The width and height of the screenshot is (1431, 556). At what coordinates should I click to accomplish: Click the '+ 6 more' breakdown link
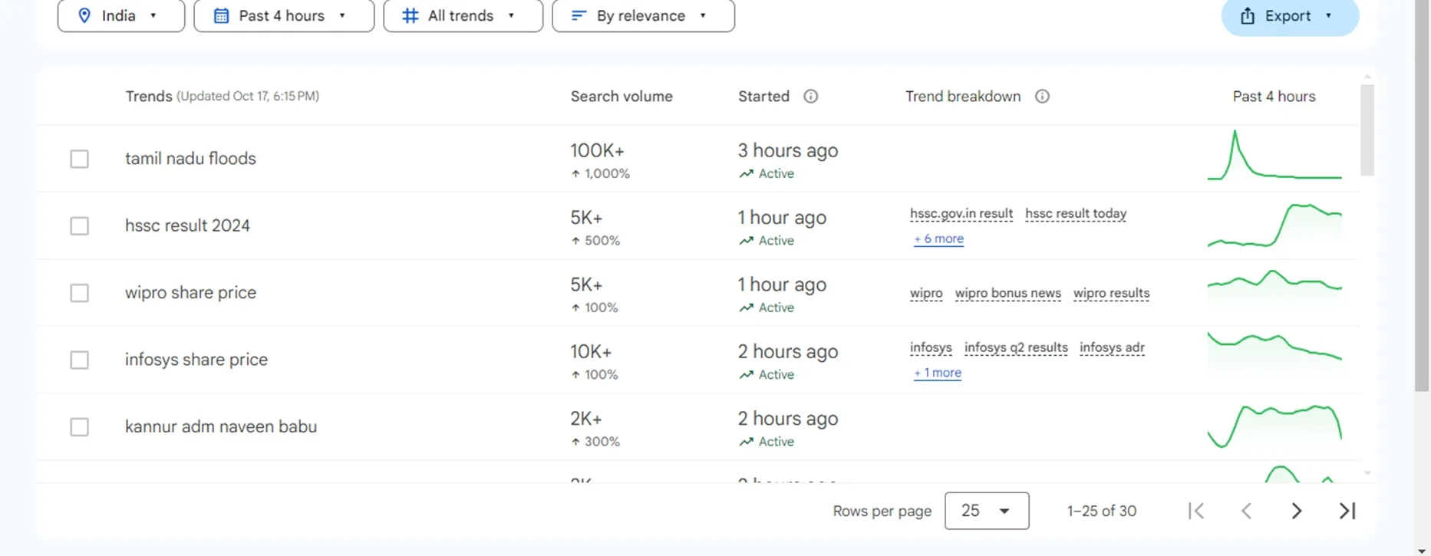point(938,239)
